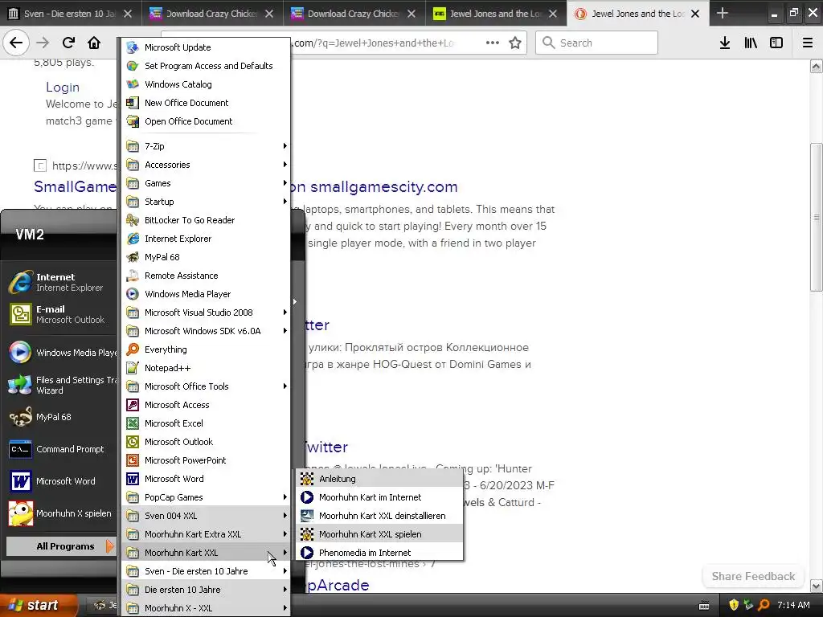Start Windows Media Player from All Programs list
The height and width of the screenshot is (617, 823).
[206, 294]
